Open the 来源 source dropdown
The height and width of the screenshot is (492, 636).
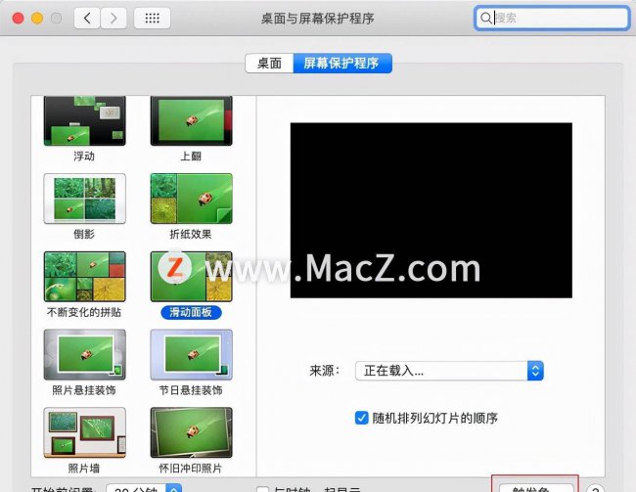tap(449, 371)
